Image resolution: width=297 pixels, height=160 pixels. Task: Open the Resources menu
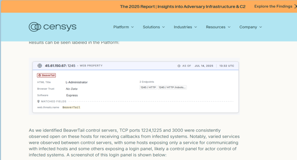point(218,27)
